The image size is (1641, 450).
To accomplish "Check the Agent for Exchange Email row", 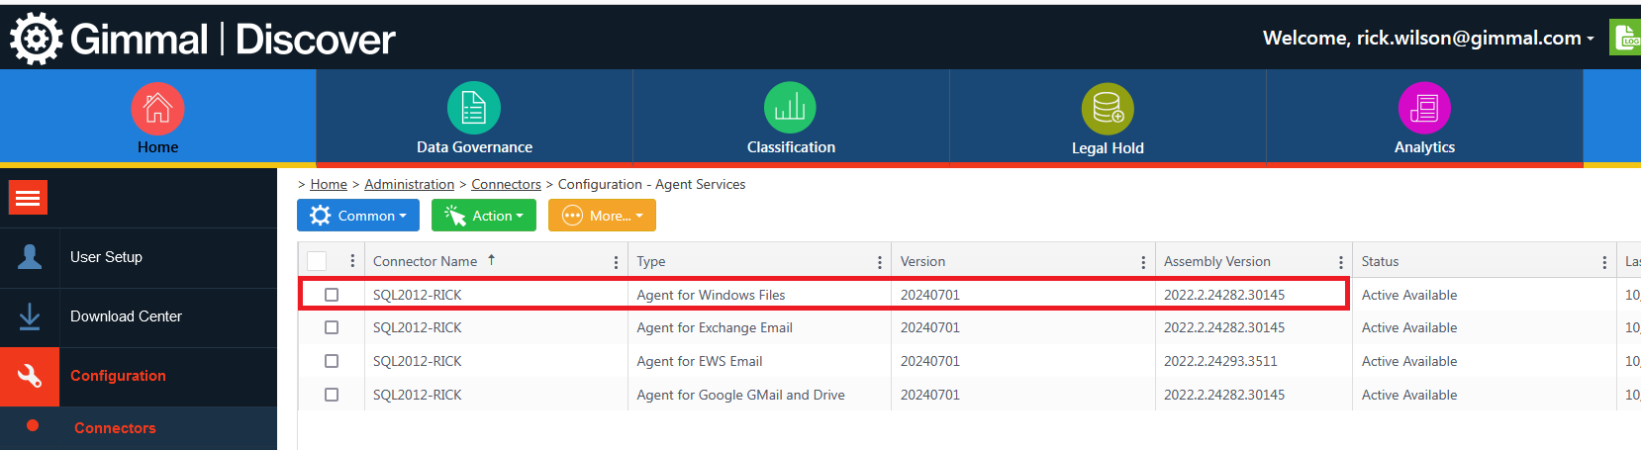I will [x=332, y=327].
